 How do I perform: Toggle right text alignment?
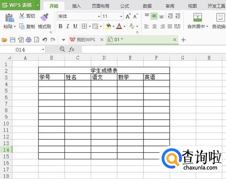pos(162,26)
